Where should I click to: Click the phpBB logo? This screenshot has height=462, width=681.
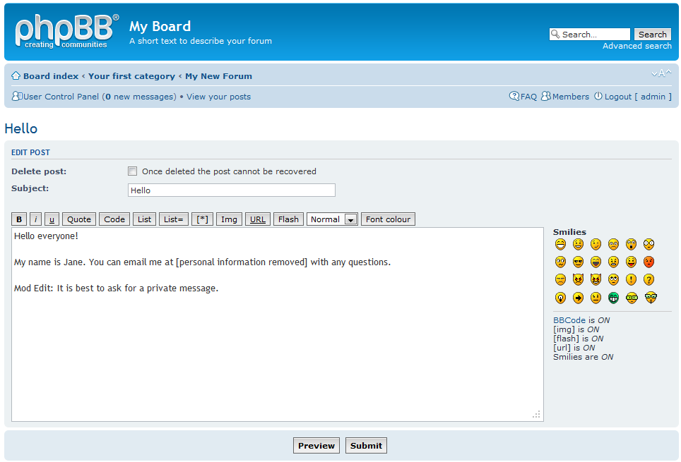pos(66,31)
